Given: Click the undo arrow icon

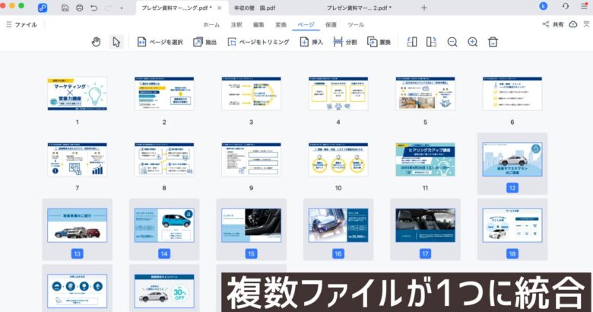Looking at the screenshot, I should coord(94,7).
